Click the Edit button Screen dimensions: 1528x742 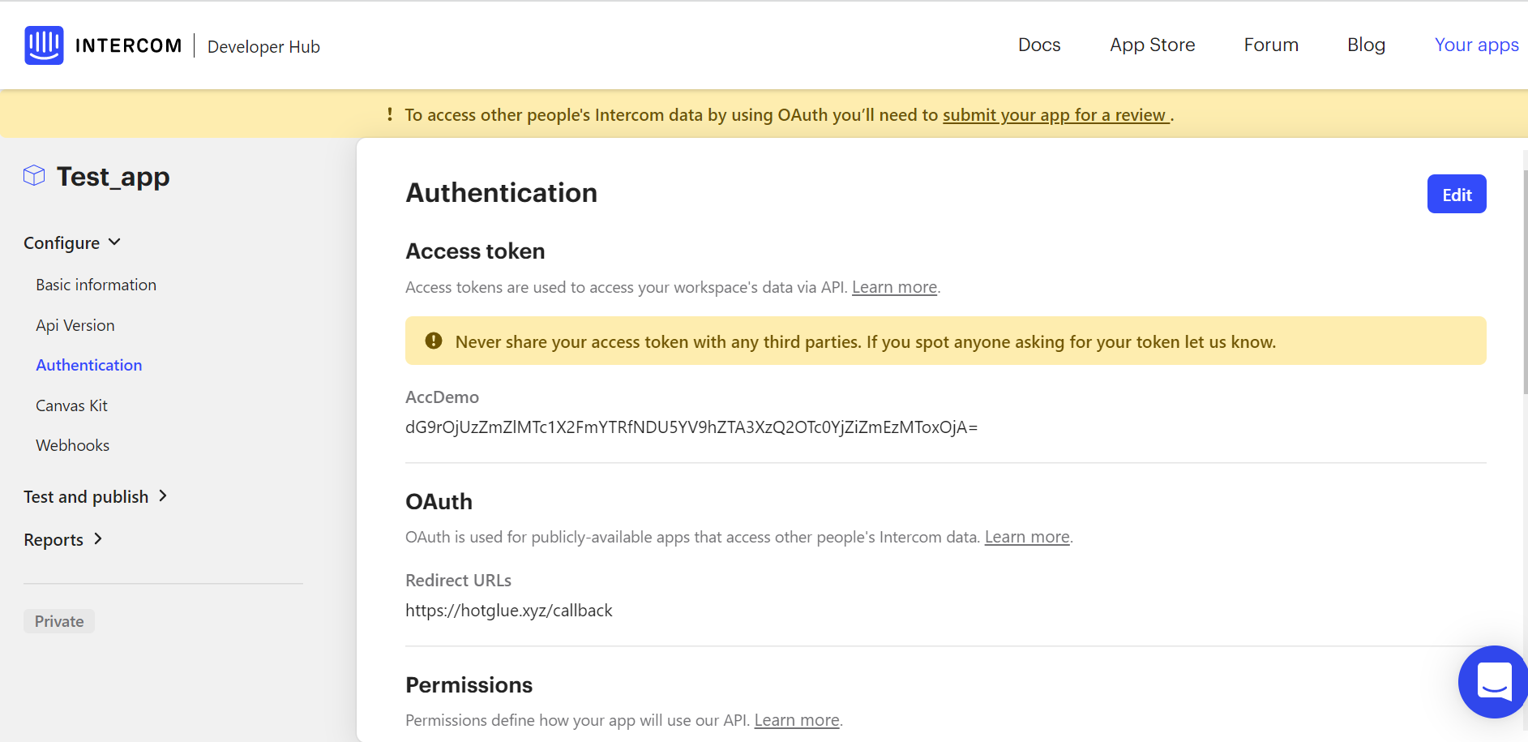[x=1457, y=194]
